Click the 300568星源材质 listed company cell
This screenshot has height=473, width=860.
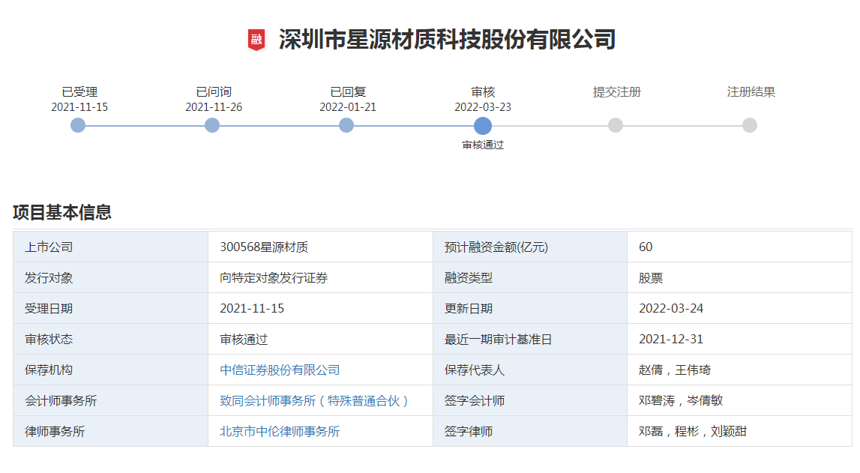(x=264, y=247)
